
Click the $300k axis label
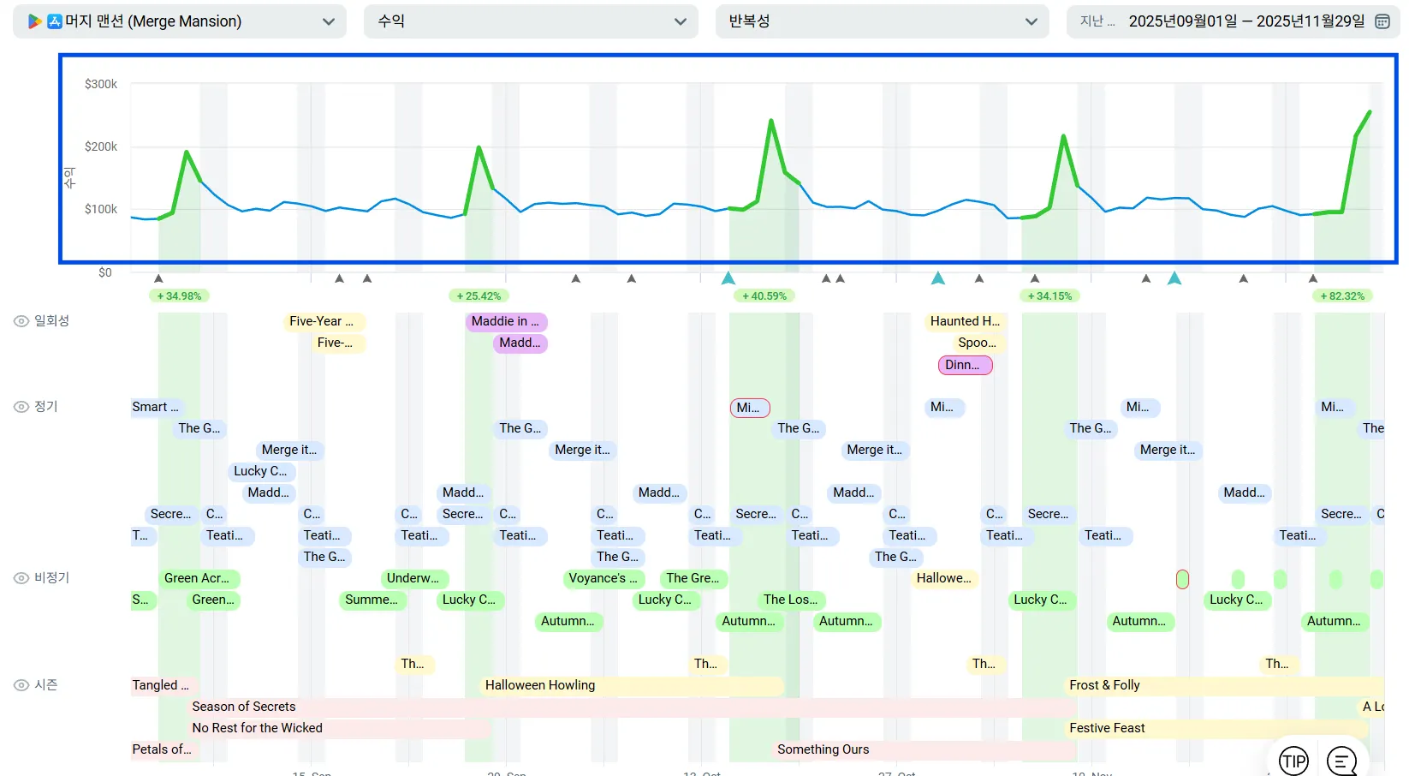[x=101, y=84]
